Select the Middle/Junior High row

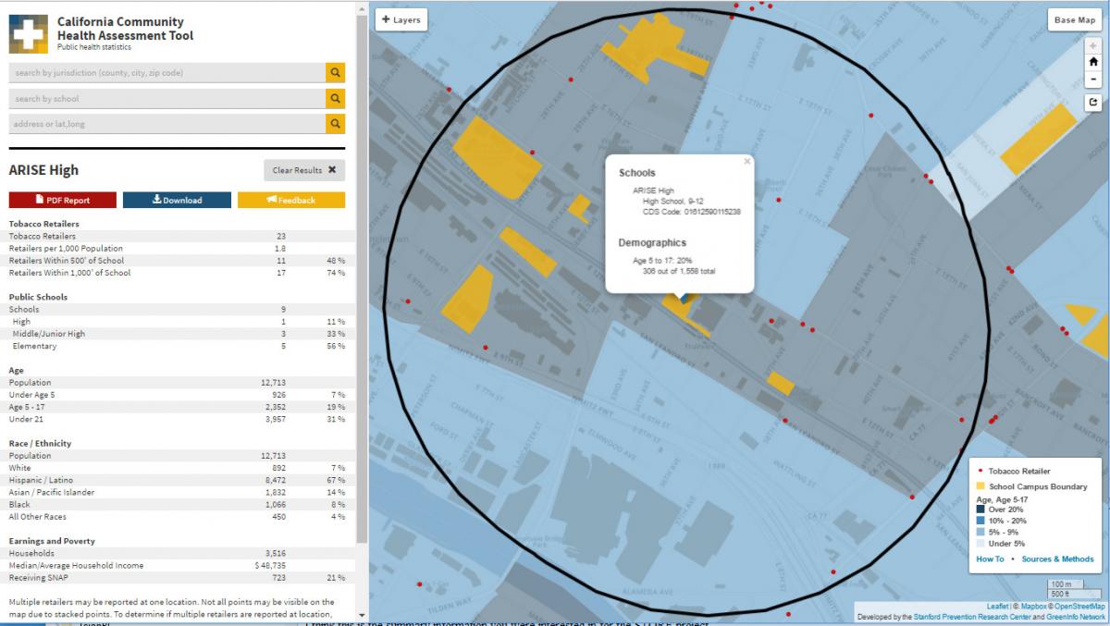177,334
